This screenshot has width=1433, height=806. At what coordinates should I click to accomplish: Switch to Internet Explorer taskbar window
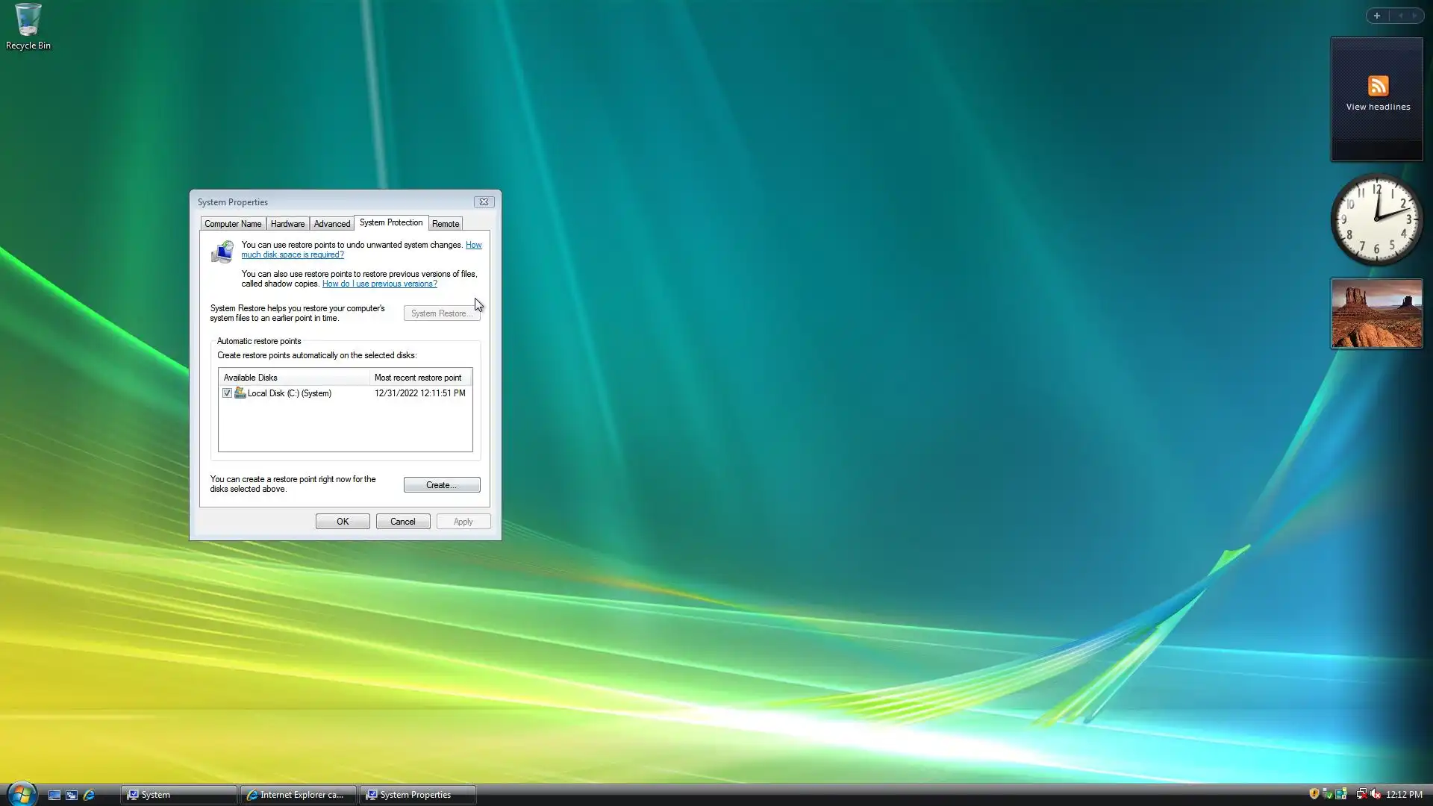(x=297, y=795)
